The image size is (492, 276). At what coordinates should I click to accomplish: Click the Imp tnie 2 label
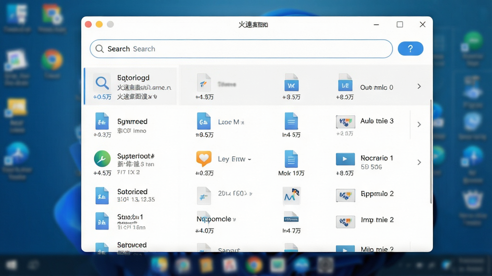(377, 219)
